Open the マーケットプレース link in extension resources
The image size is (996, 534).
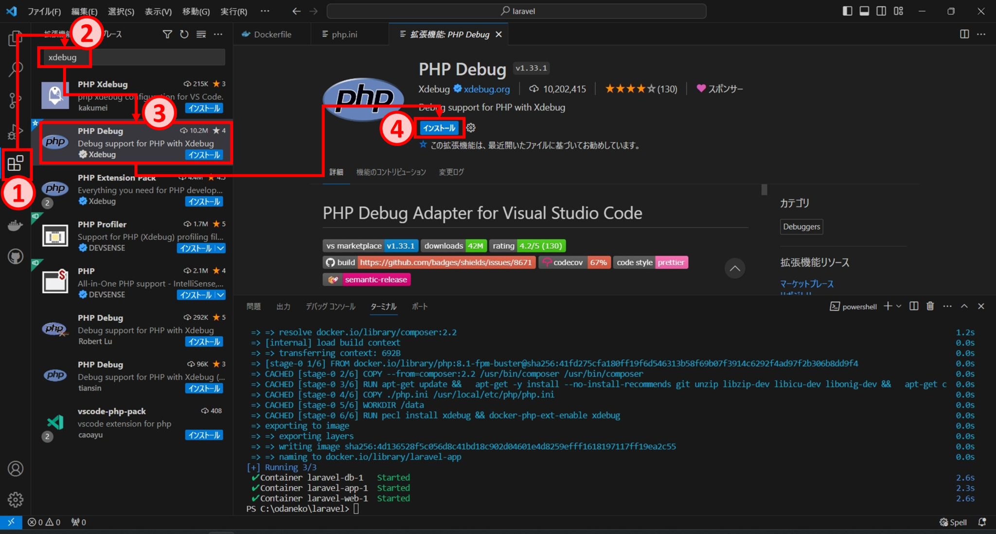(x=806, y=283)
